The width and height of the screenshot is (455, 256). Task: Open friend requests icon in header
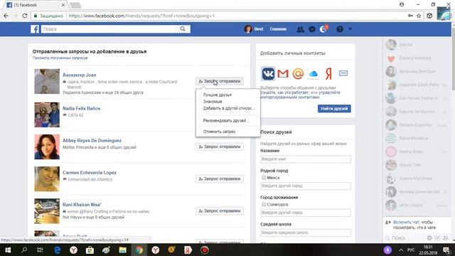point(300,29)
